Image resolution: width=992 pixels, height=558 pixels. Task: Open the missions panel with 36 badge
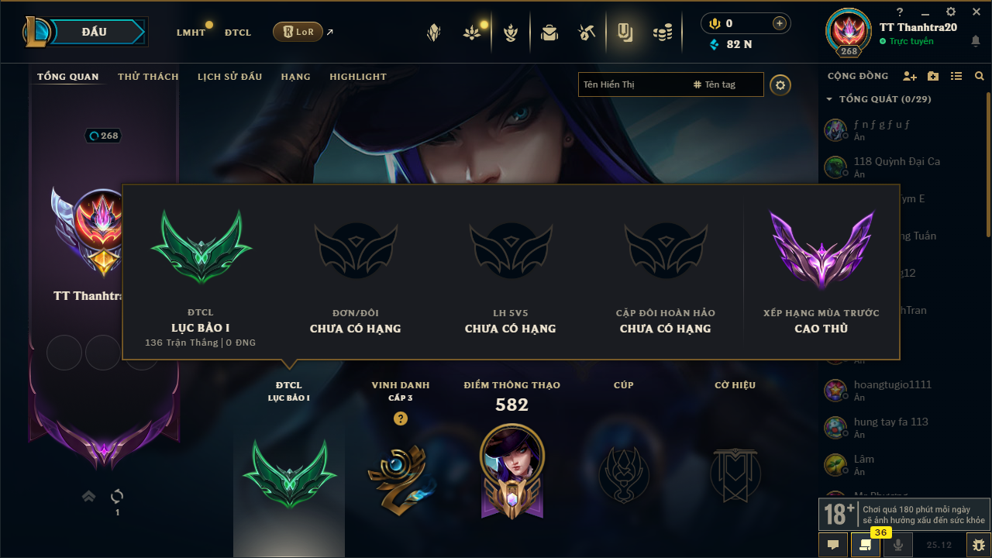865,545
